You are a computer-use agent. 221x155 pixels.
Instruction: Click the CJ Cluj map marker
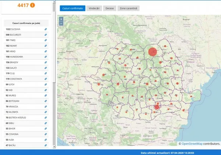[125, 65]
